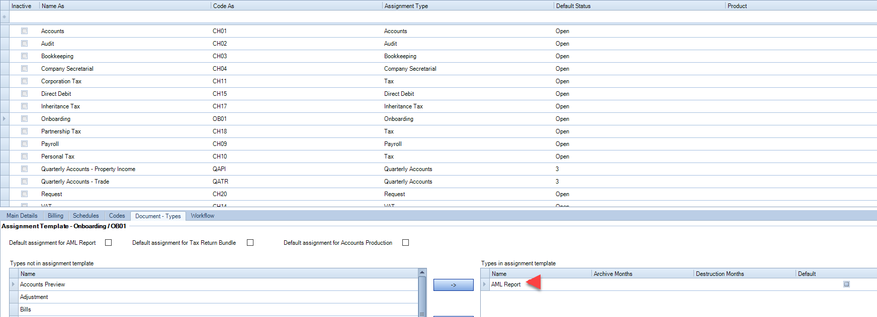Select AML Report in assignment template types

coord(506,284)
